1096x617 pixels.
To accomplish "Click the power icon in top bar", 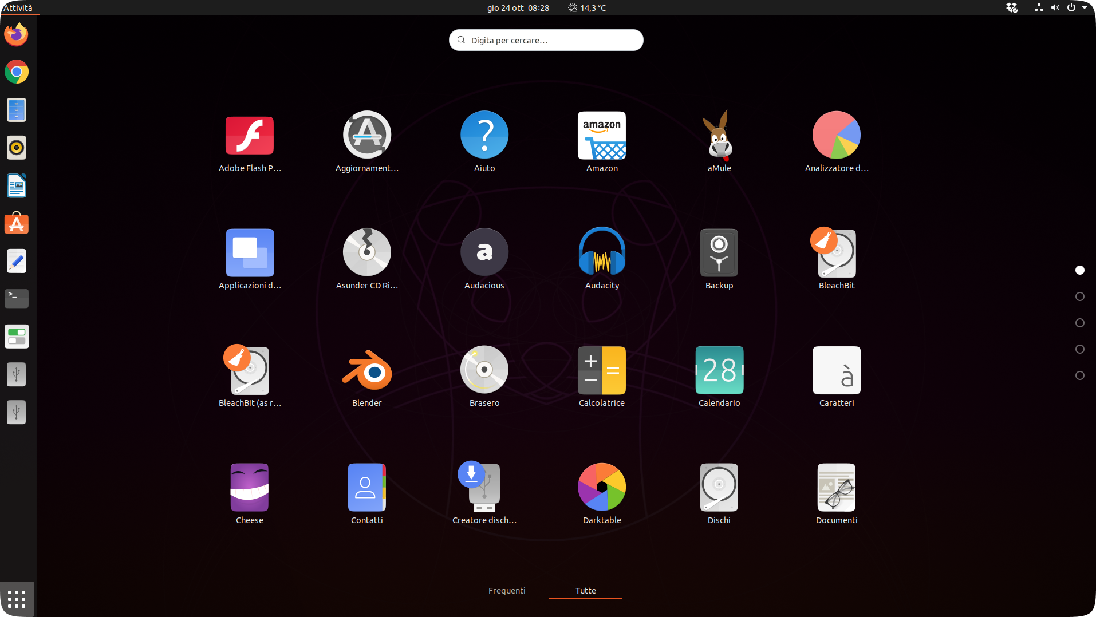I will (x=1071, y=8).
